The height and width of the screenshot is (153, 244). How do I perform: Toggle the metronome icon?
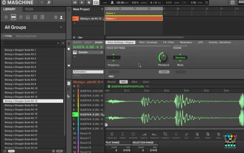click(x=112, y=3)
